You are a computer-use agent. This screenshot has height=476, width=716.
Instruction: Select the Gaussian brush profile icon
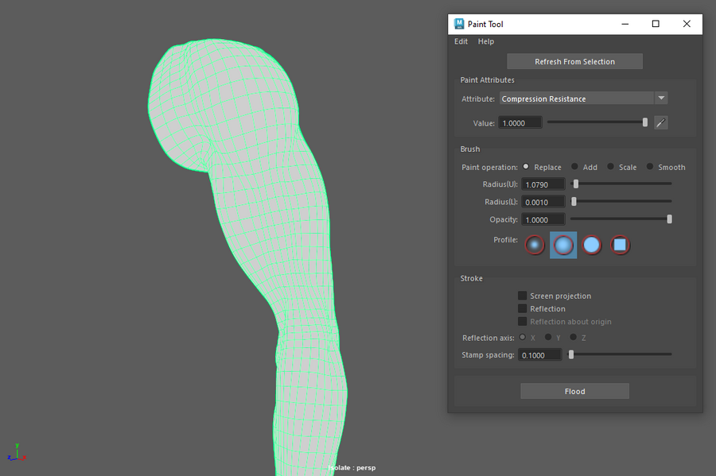point(535,246)
